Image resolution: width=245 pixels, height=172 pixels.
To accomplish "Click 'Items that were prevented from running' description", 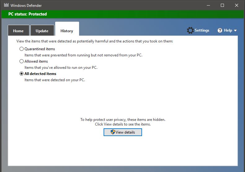I will pyautogui.click(x=83, y=55).
